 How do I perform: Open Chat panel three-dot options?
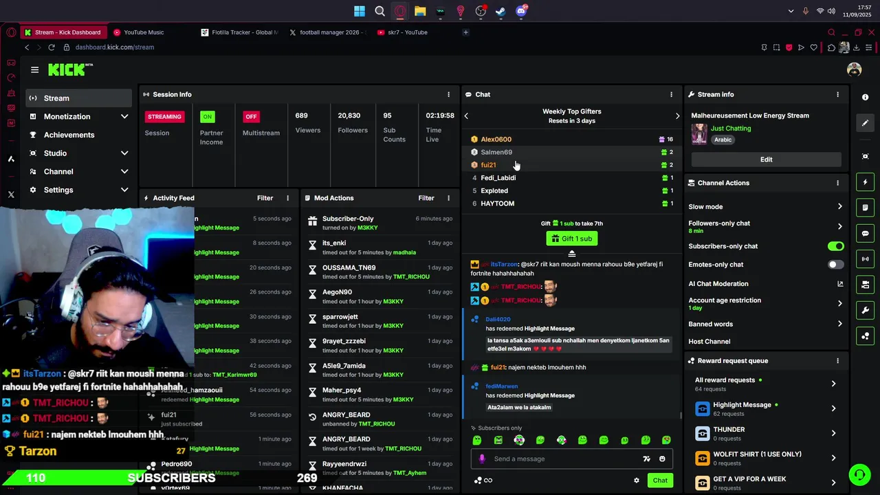pos(671,95)
